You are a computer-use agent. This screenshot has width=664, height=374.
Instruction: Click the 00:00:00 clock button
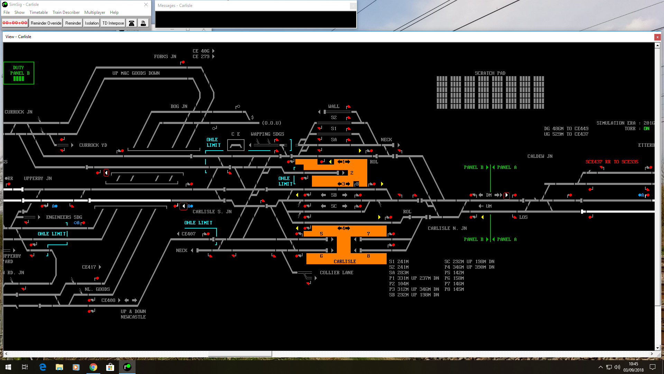[x=15, y=23]
